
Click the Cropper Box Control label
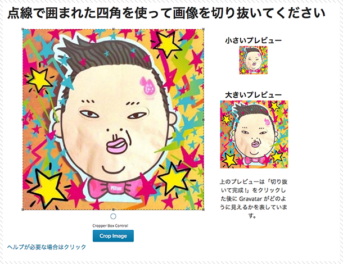[110, 226]
